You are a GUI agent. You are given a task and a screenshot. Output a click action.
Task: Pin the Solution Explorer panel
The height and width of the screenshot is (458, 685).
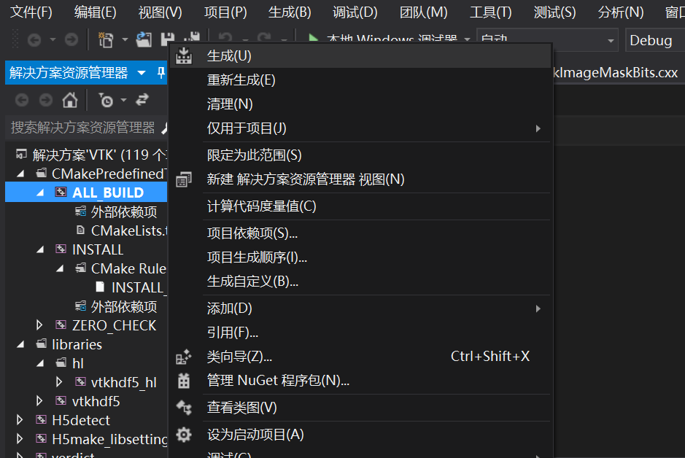[161, 73]
